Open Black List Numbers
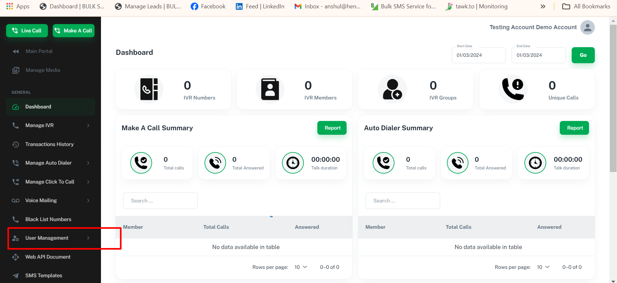Screen dimensions: 617x283 (x=48, y=219)
